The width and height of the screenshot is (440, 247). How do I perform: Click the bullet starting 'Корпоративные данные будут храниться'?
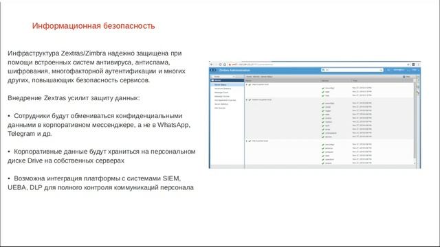(x=101, y=156)
